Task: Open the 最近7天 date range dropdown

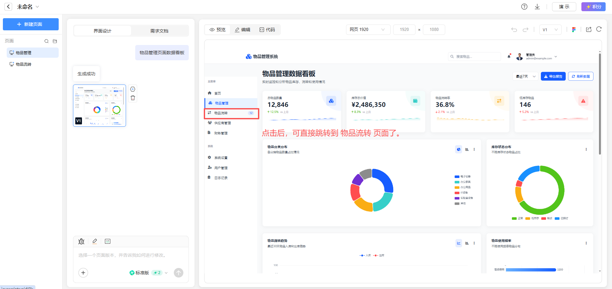Action: (525, 77)
